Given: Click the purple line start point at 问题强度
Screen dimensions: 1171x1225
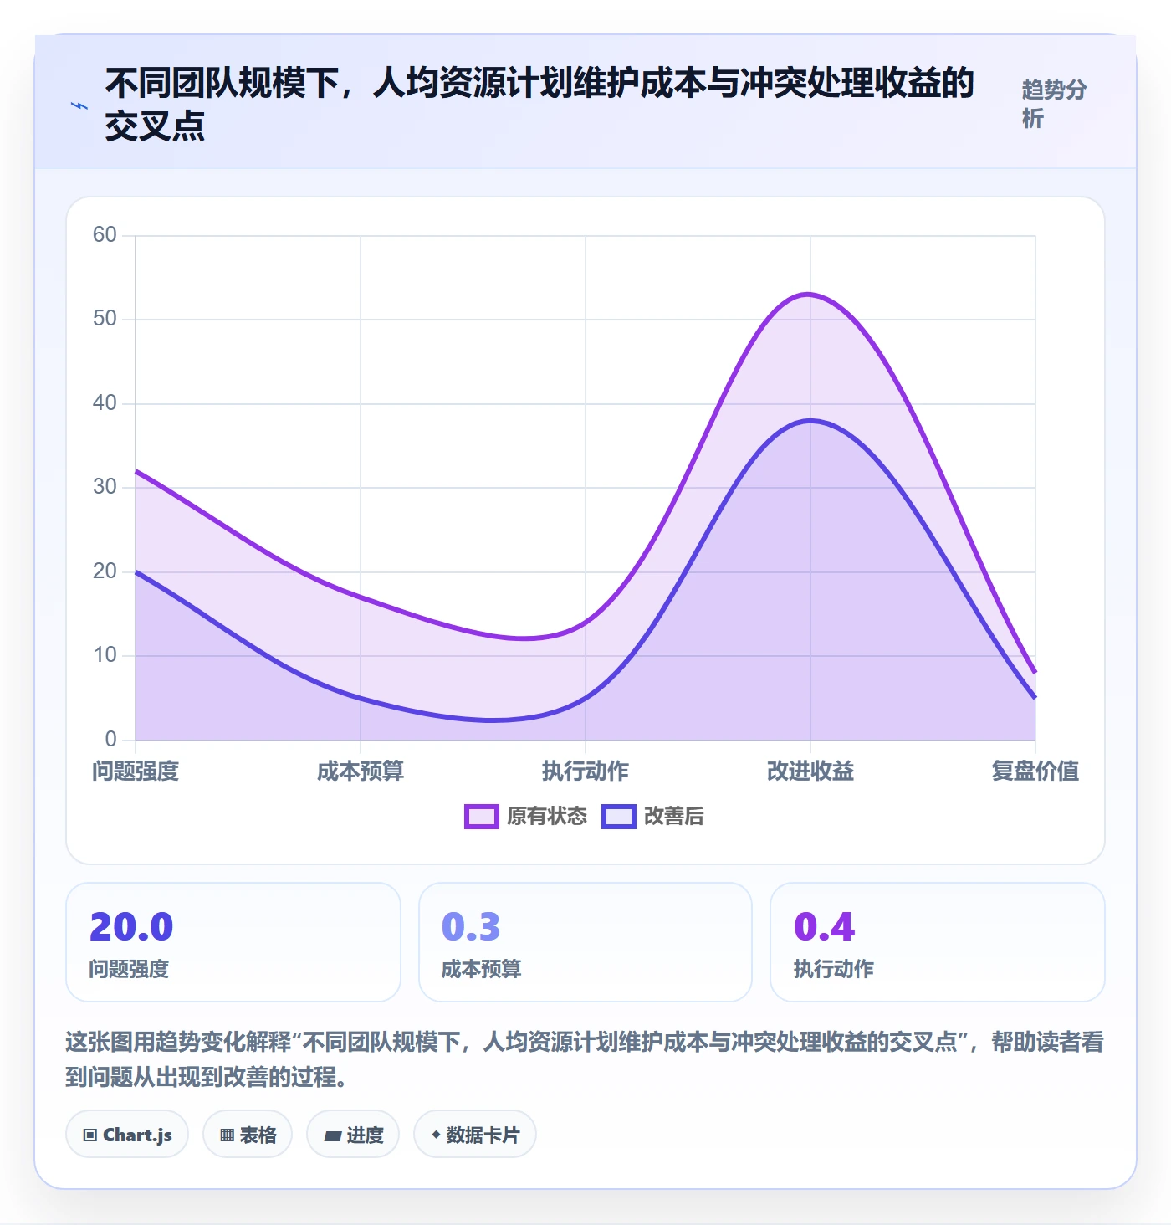Looking at the screenshot, I should 136,471.
